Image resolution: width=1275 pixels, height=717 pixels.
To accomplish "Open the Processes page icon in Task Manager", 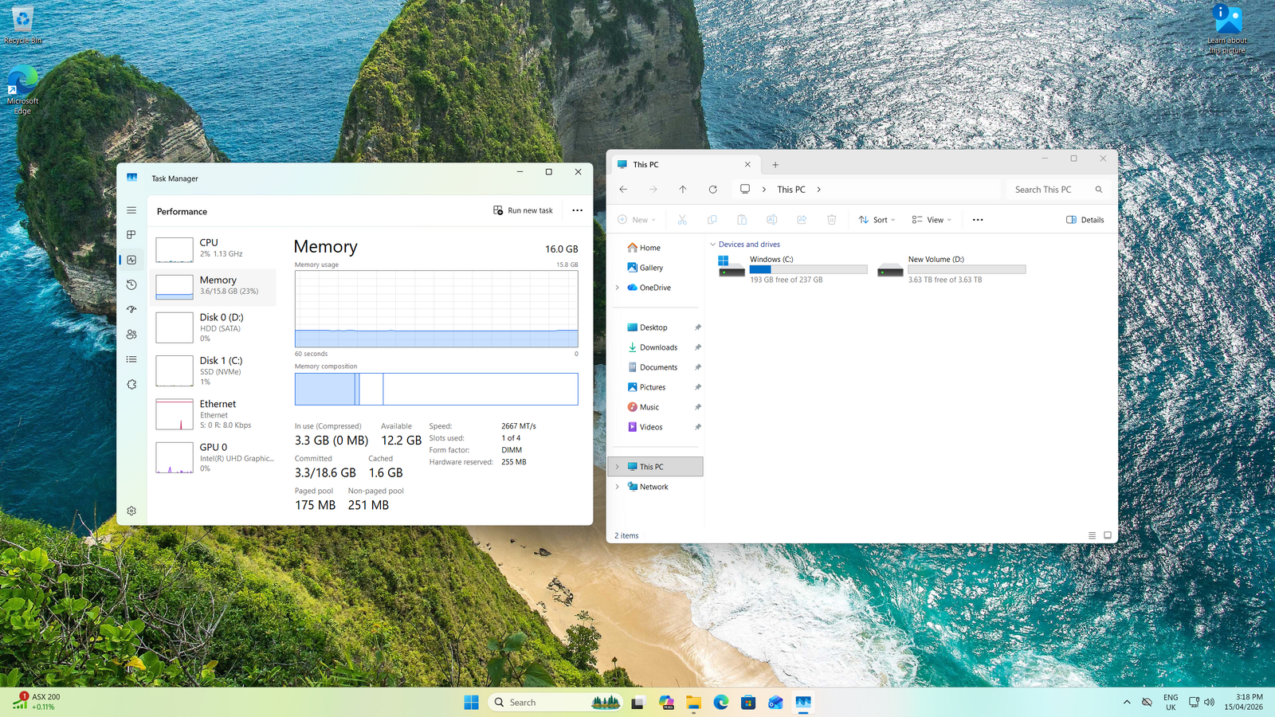I will [x=131, y=235].
